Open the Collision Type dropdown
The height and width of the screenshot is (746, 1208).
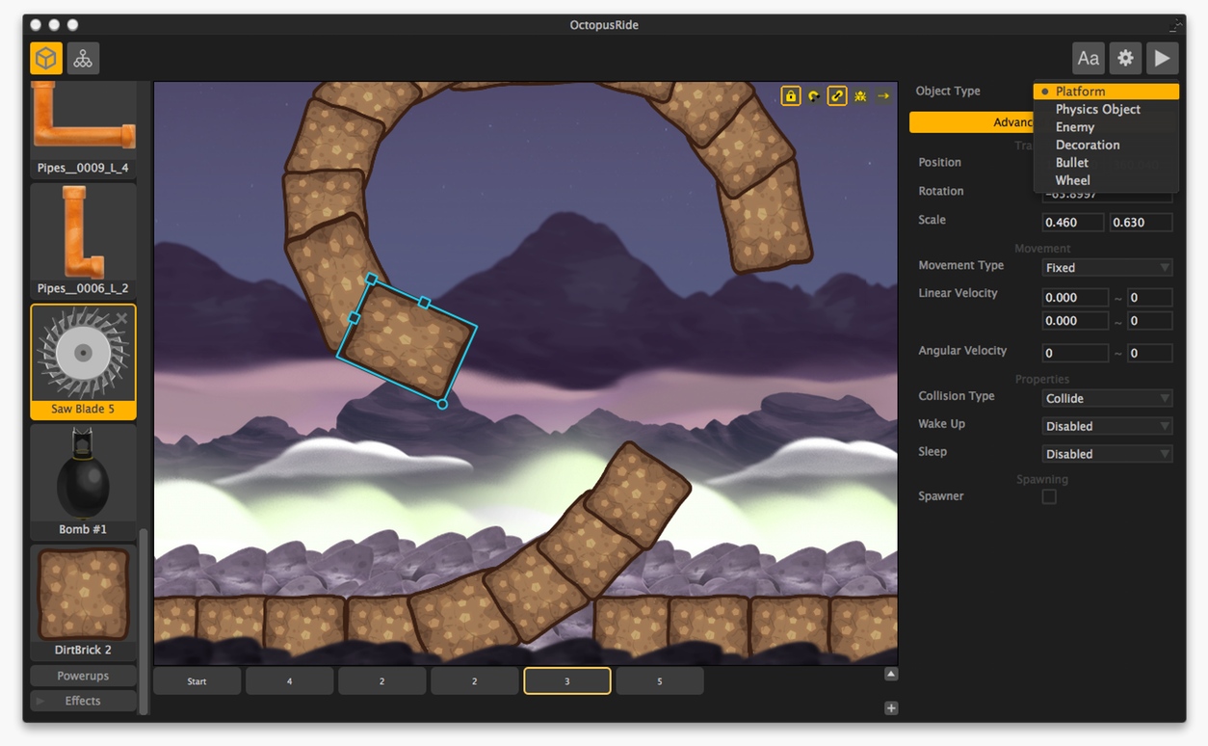[x=1107, y=398]
